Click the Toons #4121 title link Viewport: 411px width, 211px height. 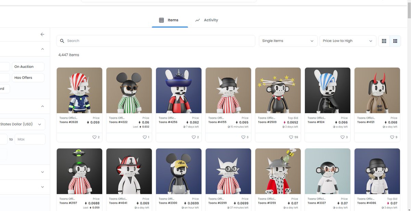(x=366, y=122)
